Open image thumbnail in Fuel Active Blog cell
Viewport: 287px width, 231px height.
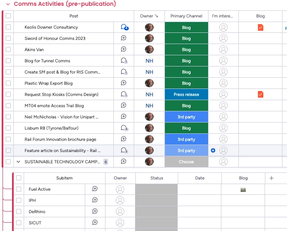(243, 189)
